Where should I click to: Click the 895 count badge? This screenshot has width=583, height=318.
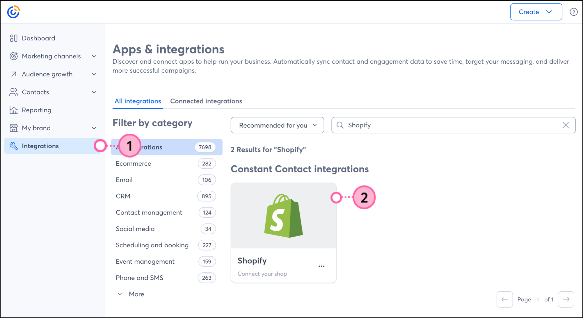click(206, 196)
